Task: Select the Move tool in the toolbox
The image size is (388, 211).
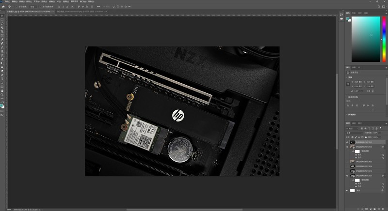Action: [x=2, y=15]
